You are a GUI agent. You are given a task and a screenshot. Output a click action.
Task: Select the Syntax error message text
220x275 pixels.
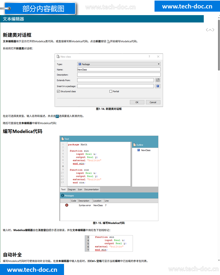click(85, 205)
